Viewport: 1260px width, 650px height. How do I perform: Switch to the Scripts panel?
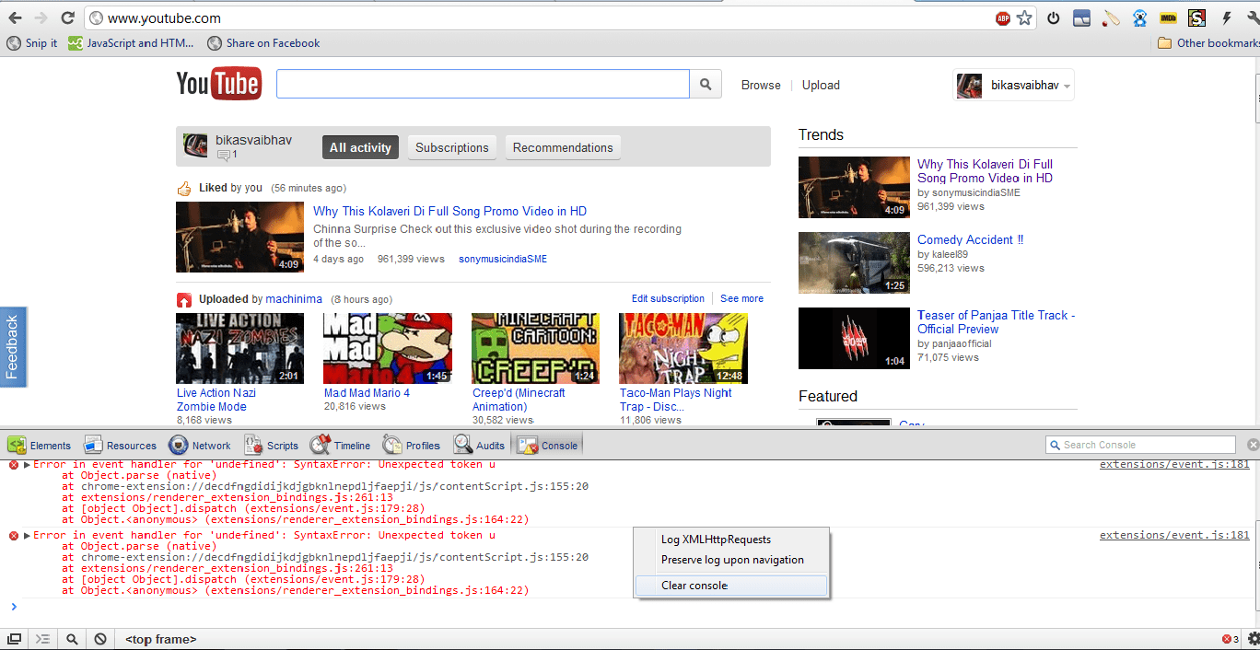272,445
